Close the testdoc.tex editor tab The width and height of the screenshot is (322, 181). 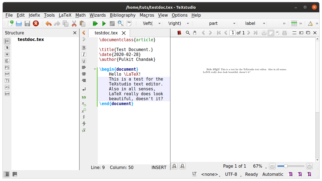point(124,33)
